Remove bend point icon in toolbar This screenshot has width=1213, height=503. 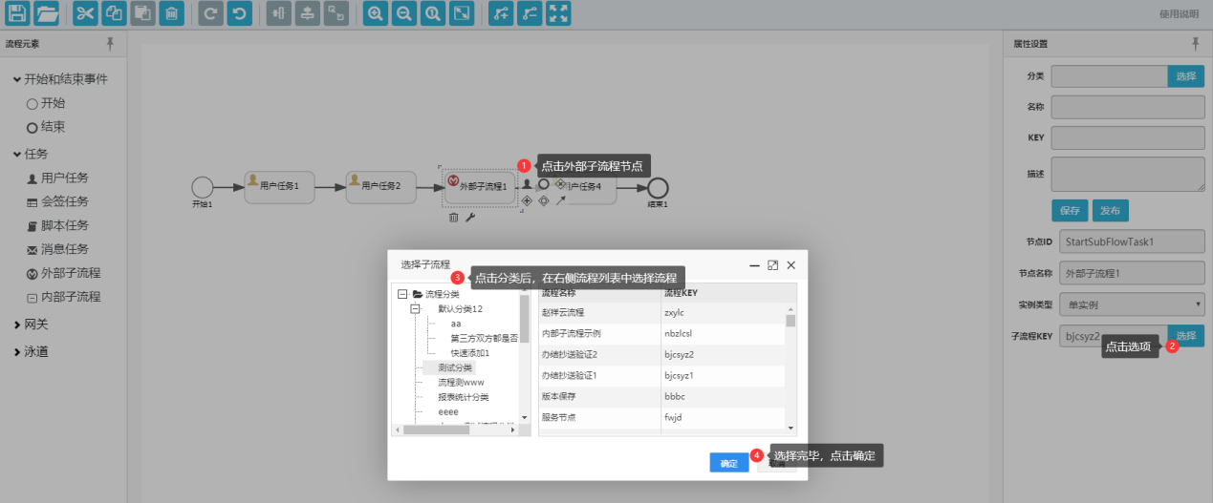pyautogui.click(x=530, y=13)
